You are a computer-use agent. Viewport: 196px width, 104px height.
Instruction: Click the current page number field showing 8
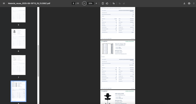point(73,3)
